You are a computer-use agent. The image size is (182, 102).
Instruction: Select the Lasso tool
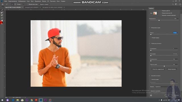[x=2, y=18]
